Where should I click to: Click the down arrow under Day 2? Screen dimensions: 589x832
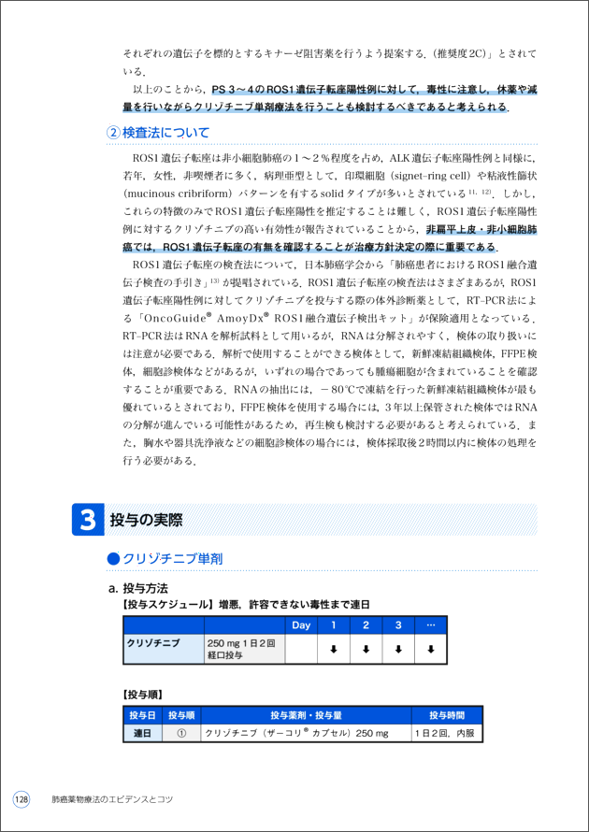pos(366,649)
